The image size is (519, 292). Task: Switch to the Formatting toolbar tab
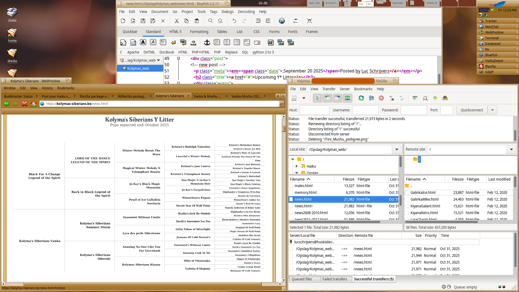[x=199, y=32]
